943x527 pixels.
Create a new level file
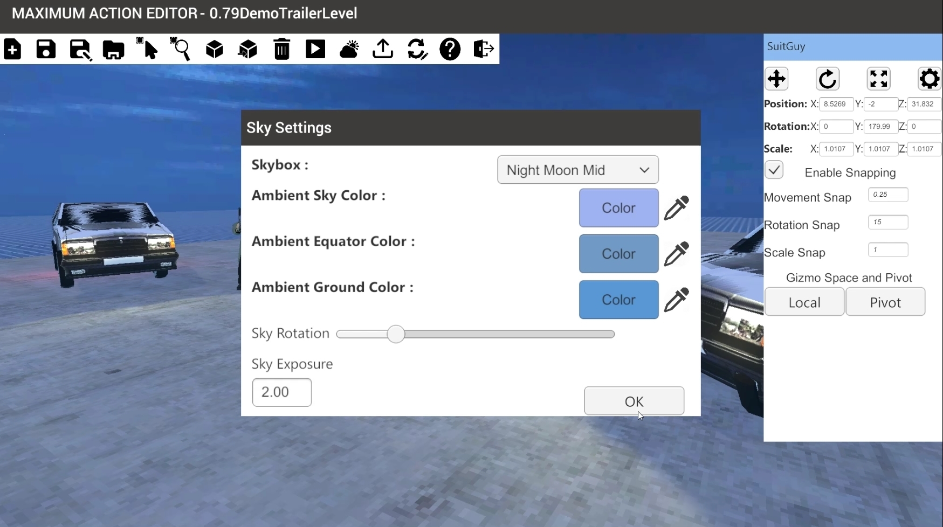coord(12,49)
